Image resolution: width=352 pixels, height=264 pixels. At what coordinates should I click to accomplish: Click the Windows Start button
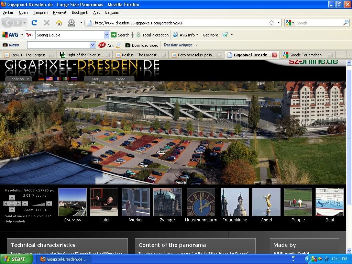[16, 259]
